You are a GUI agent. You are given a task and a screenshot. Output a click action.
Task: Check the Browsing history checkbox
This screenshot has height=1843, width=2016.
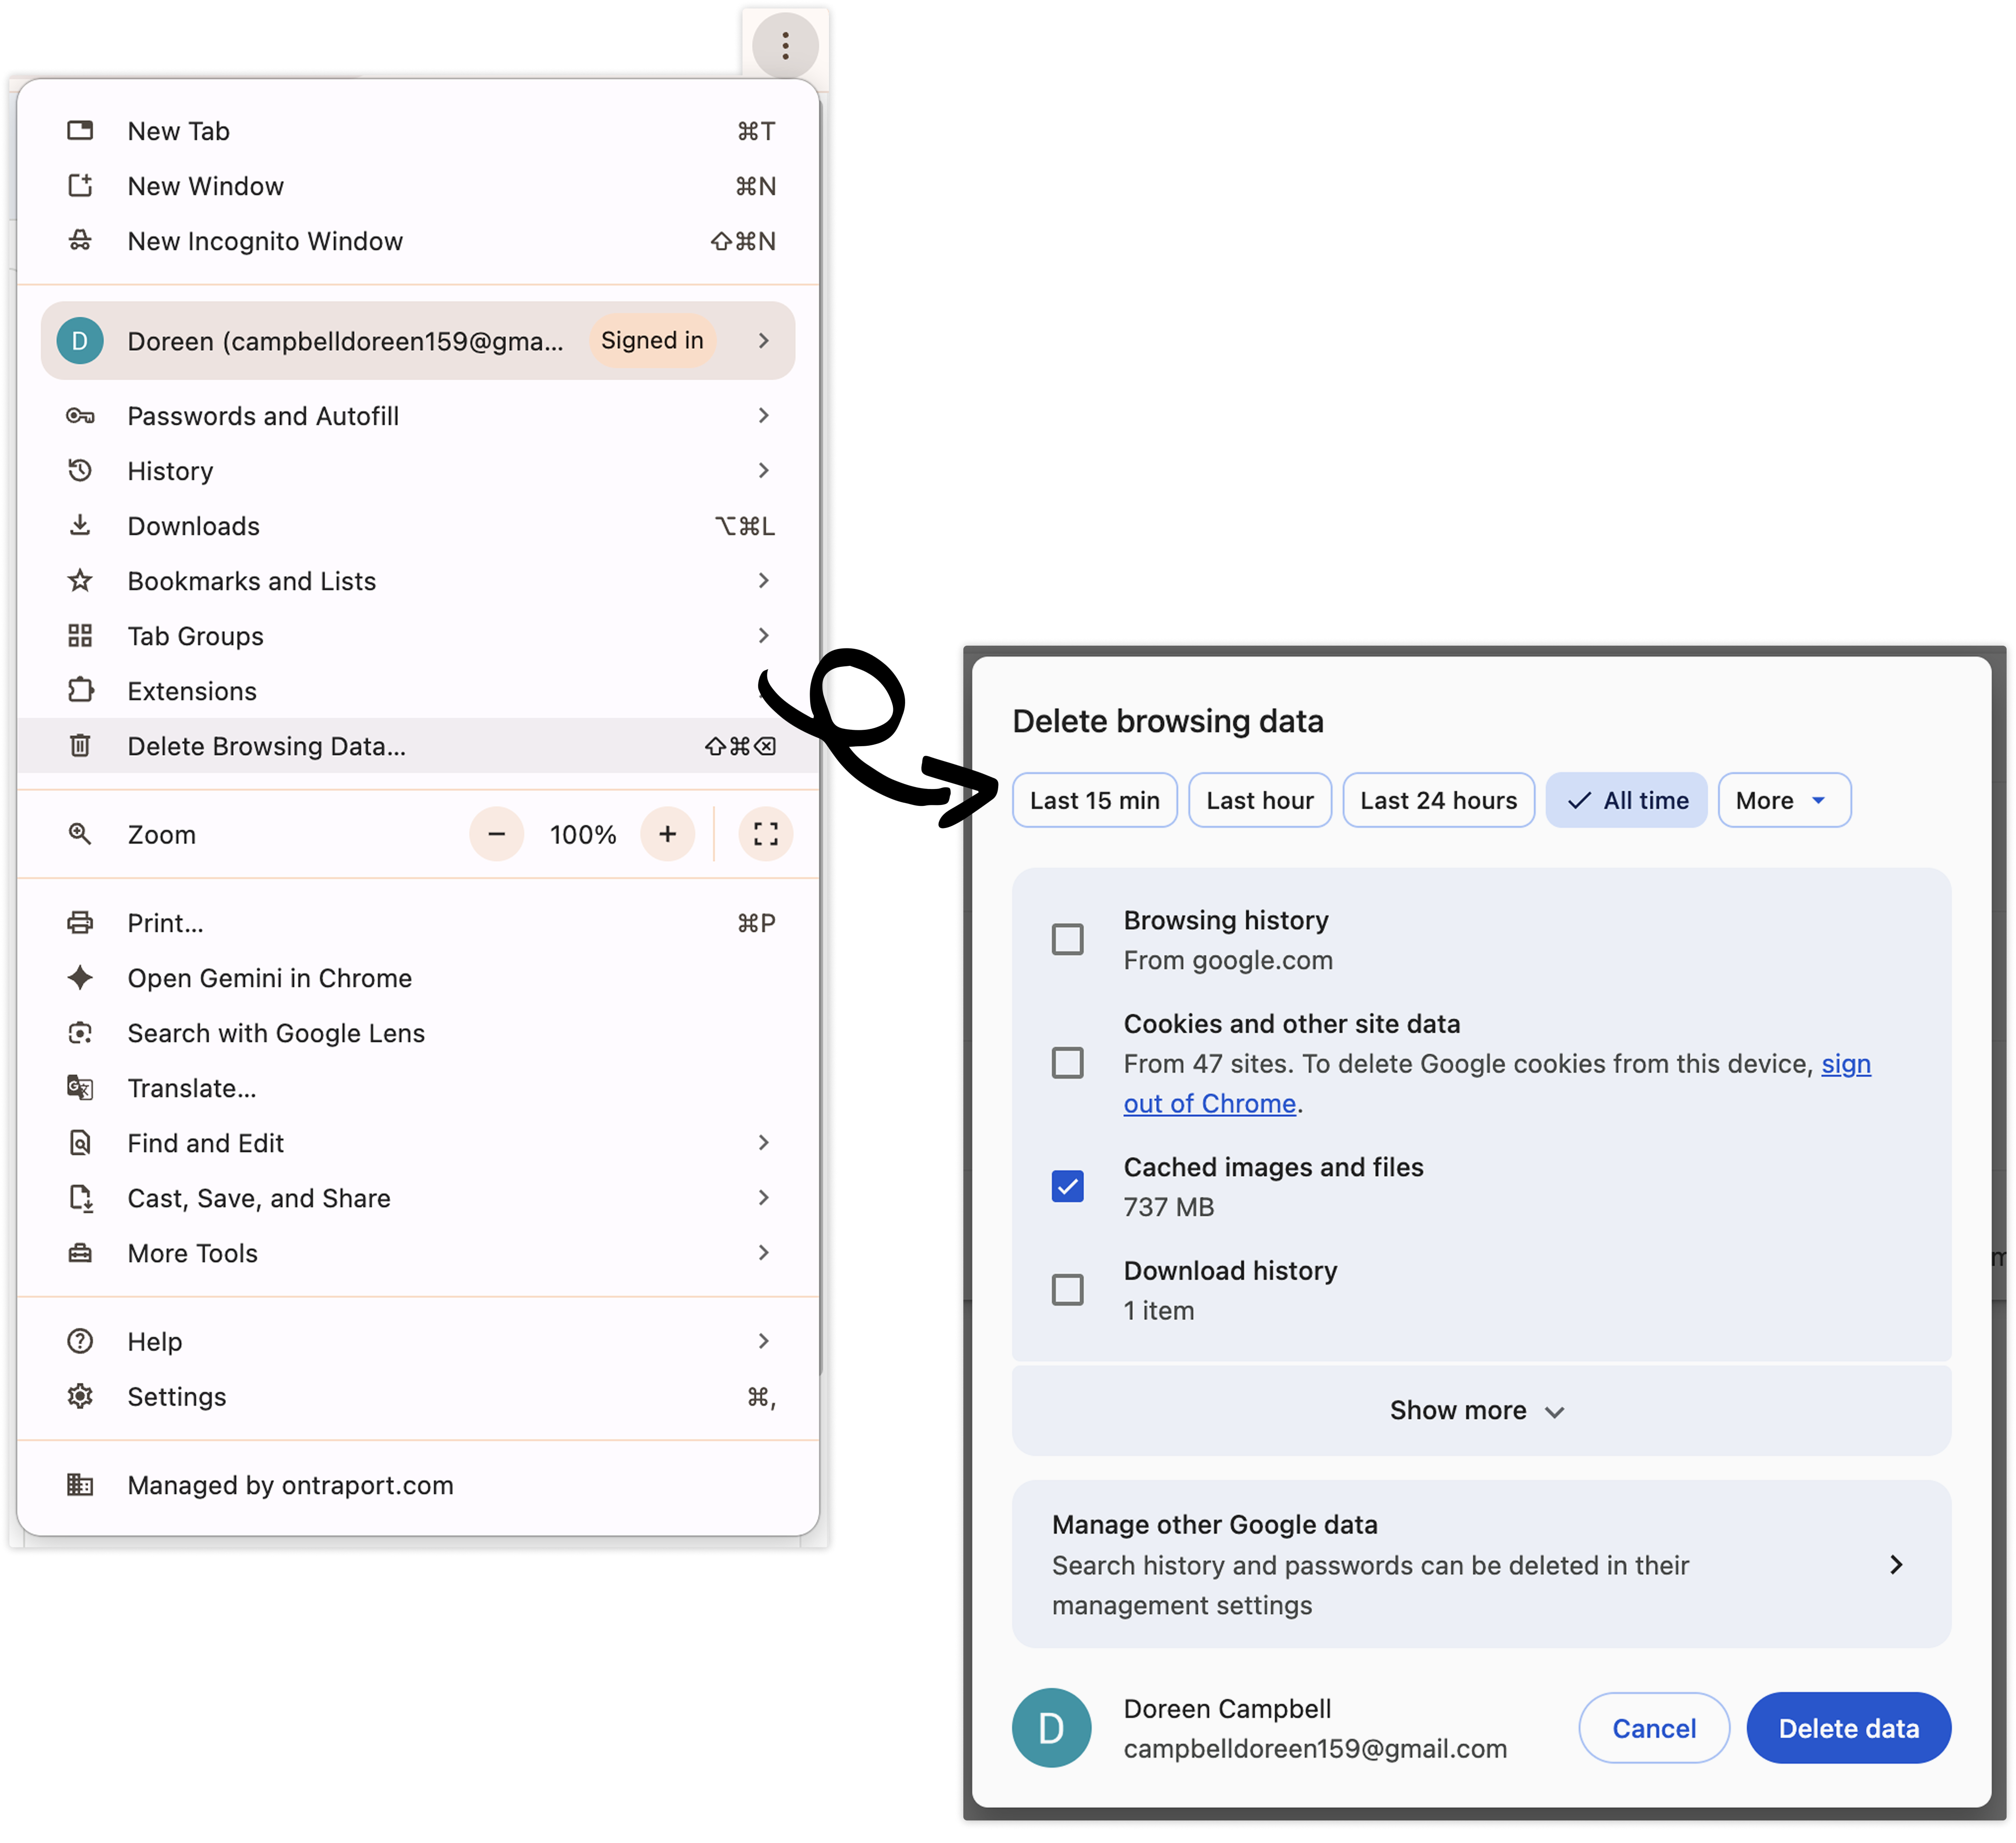pos(1067,939)
